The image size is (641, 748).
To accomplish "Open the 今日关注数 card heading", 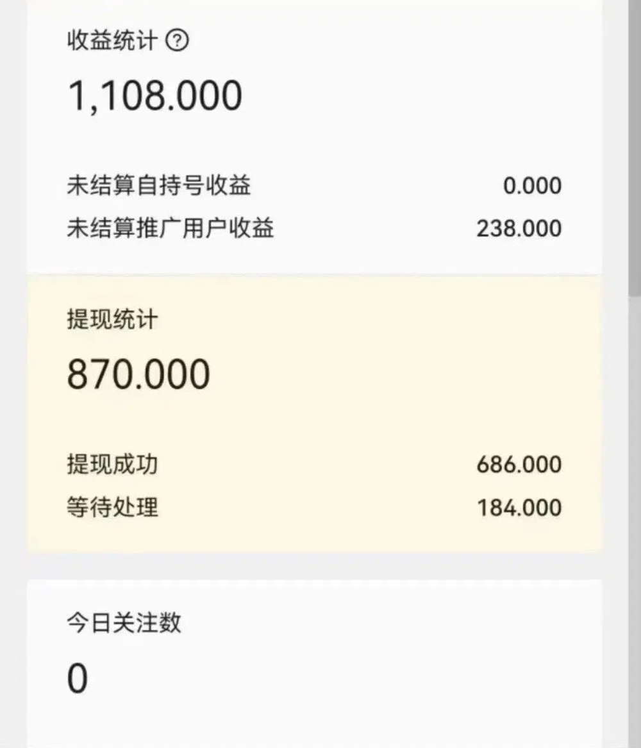I will (124, 622).
